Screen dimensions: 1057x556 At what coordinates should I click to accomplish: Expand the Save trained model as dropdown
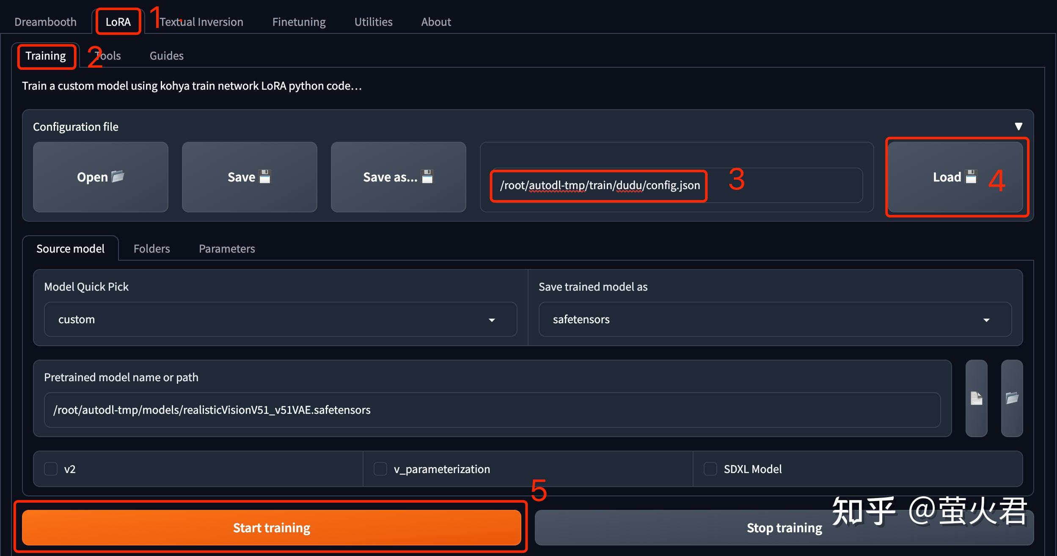[774, 319]
